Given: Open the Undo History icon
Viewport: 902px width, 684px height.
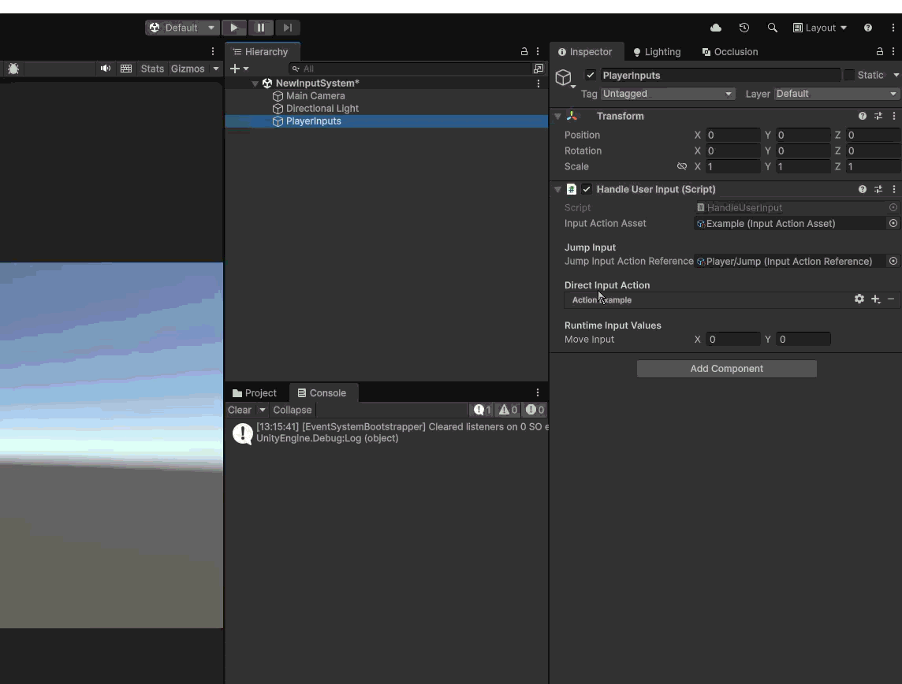Looking at the screenshot, I should click(744, 28).
